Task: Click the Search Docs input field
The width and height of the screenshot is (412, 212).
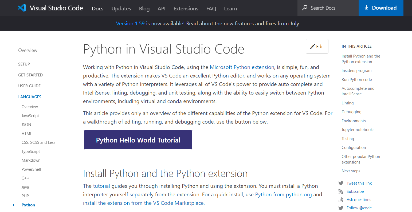Action: coord(328,8)
